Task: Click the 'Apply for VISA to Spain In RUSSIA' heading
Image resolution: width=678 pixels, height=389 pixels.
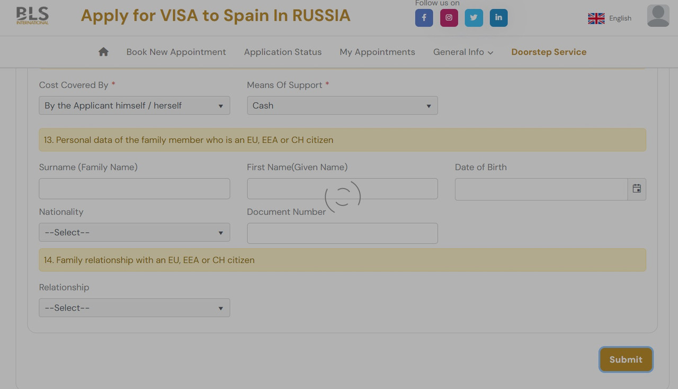Action: tap(216, 15)
